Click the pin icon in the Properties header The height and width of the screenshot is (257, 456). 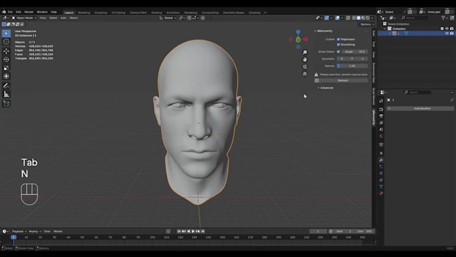pyautogui.click(x=452, y=100)
